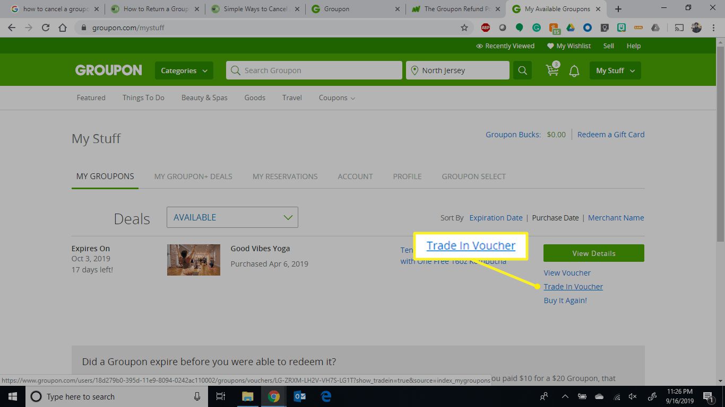Go to Things To Do category

tap(143, 98)
